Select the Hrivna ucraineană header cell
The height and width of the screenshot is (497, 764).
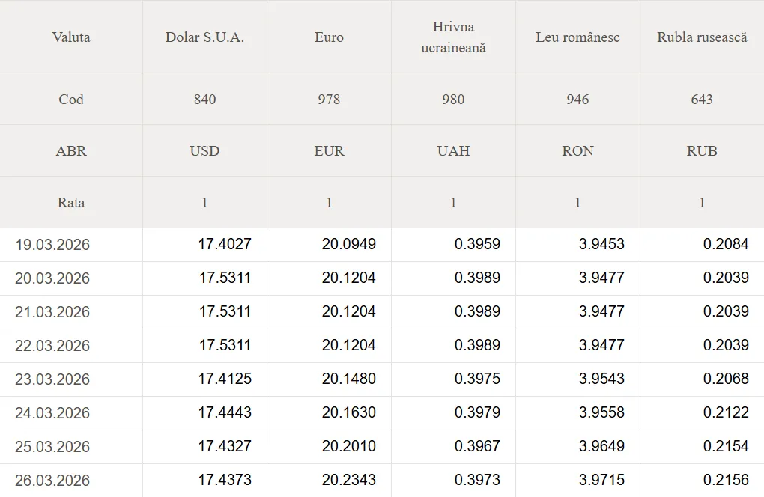[453, 37]
